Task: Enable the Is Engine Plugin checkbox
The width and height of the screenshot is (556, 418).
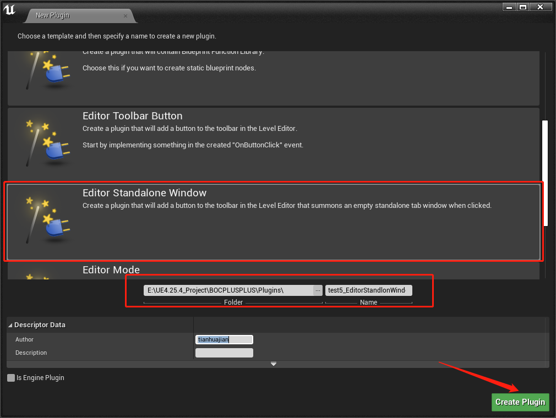Action: click(10, 378)
